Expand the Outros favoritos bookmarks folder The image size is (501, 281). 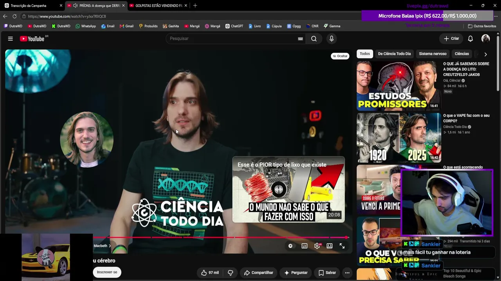[482, 26]
